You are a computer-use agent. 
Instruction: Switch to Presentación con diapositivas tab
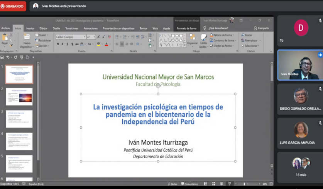[118, 28]
